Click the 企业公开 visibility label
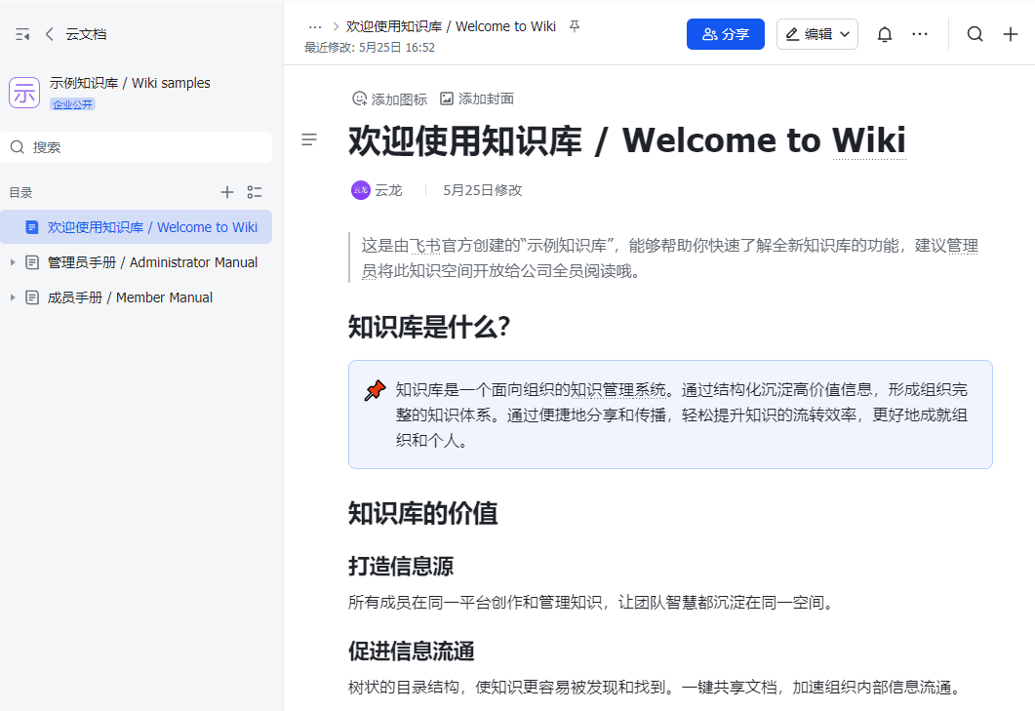The image size is (1035, 711). 72,102
